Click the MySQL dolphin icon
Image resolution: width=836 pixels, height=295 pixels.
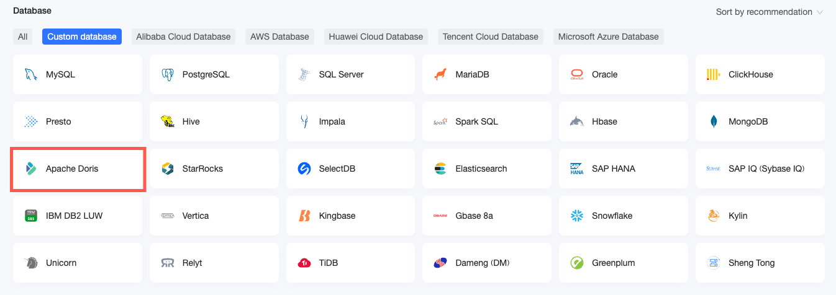[x=30, y=74]
